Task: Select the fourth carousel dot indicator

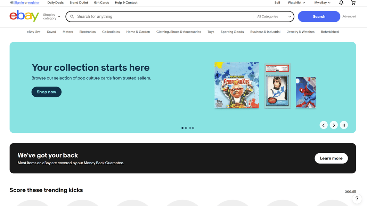Action: pos(193,128)
